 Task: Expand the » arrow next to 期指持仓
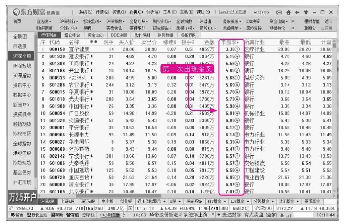pos(292,28)
